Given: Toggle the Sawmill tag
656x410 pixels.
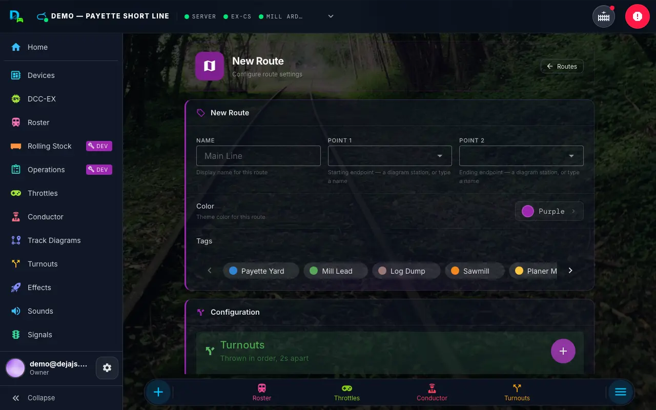Looking at the screenshot, I should point(475,271).
